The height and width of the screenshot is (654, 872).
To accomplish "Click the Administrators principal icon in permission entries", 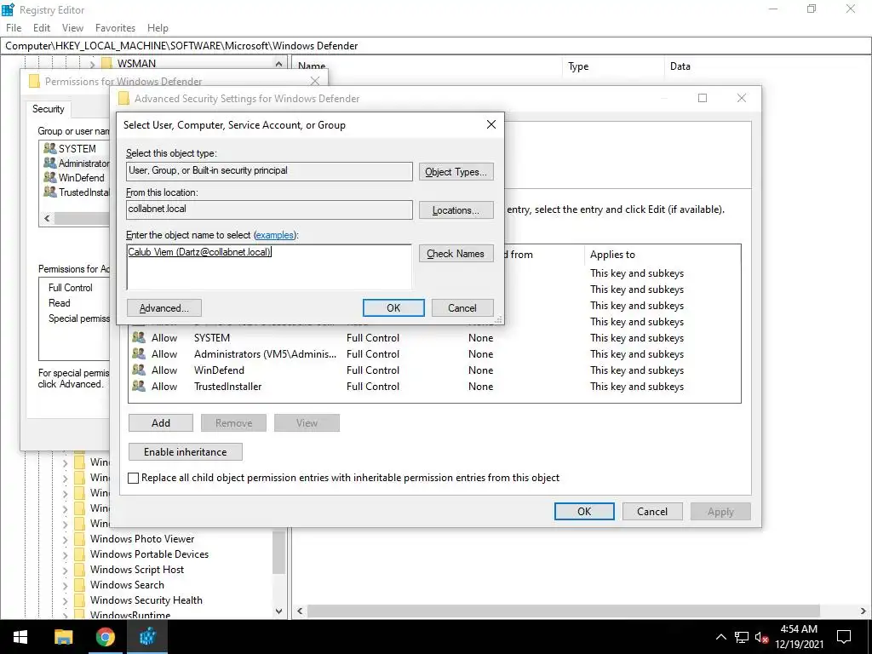I will pyautogui.click(x=139, y=353).
